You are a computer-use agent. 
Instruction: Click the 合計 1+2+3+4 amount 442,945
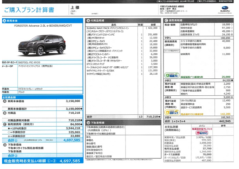pyautogui.click(x=225, y=121)
